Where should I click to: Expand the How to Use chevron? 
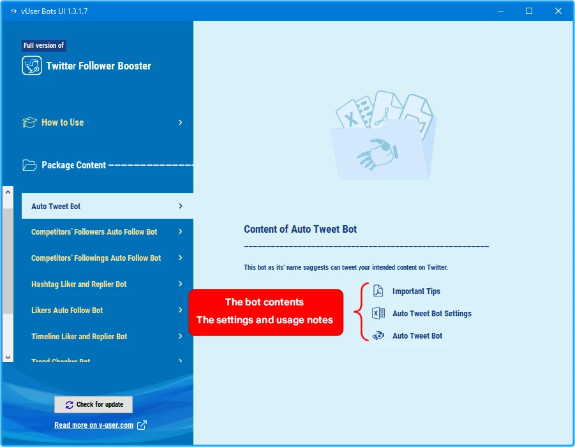(x=180, y=122)
